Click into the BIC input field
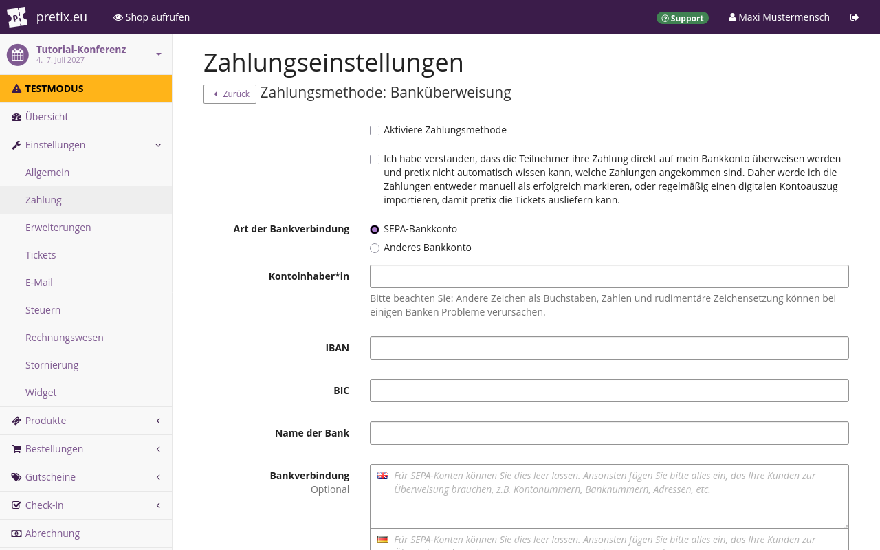 (609, 390)
